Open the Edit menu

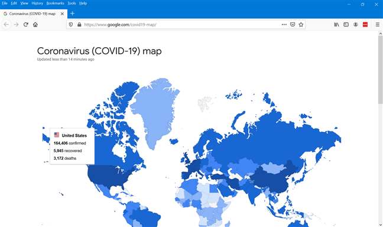pyautogui.click(x=14, y=3)
